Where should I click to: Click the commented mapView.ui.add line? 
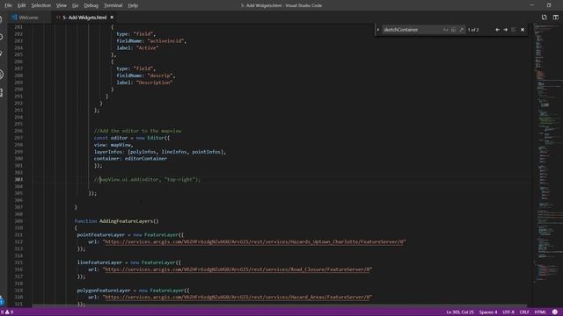point(148,179)
